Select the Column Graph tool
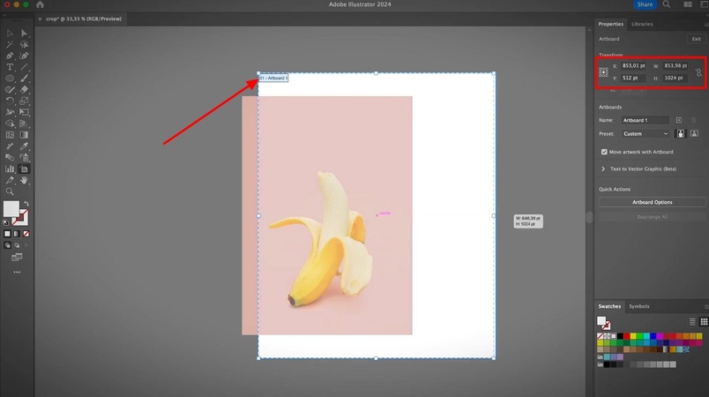The image size is (709, 397). [x=10, y=169]
